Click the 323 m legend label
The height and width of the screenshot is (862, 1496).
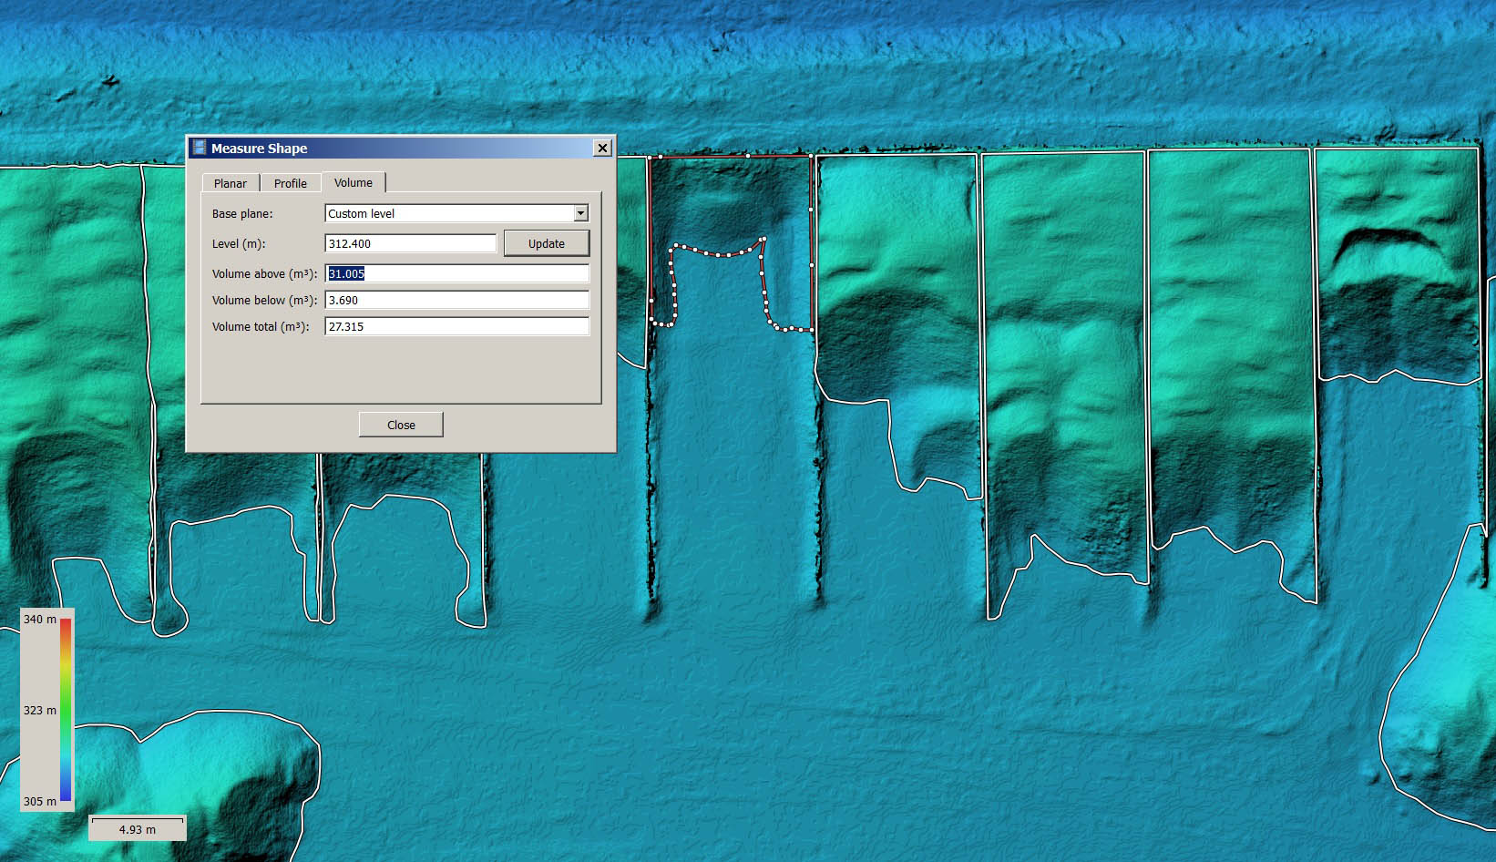coord(39,710)
